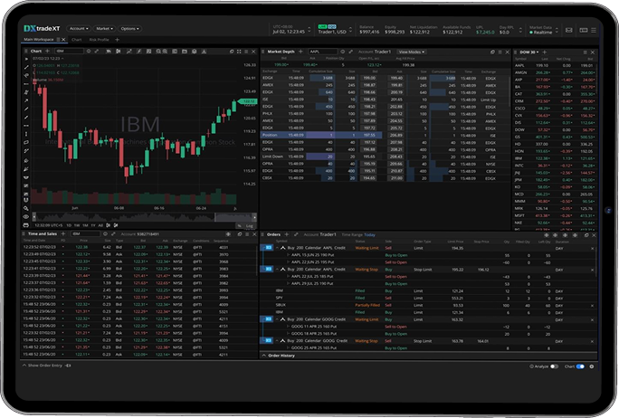Collapse Buy 200 Calendar GOOG Waiting Limit order
The height and width of the screenshot is (418, 619).
(277, 319)
